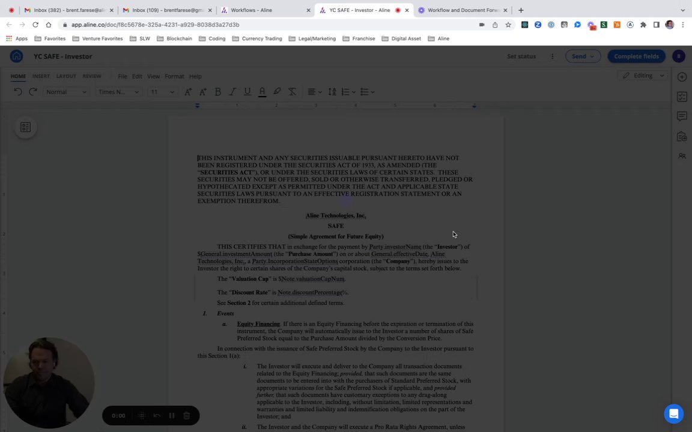Decrease the font size
The image size is (692, 432).
click(203, 92)
